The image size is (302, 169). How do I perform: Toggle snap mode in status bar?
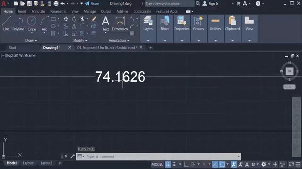pyautogui.click(x=174, y=164)
